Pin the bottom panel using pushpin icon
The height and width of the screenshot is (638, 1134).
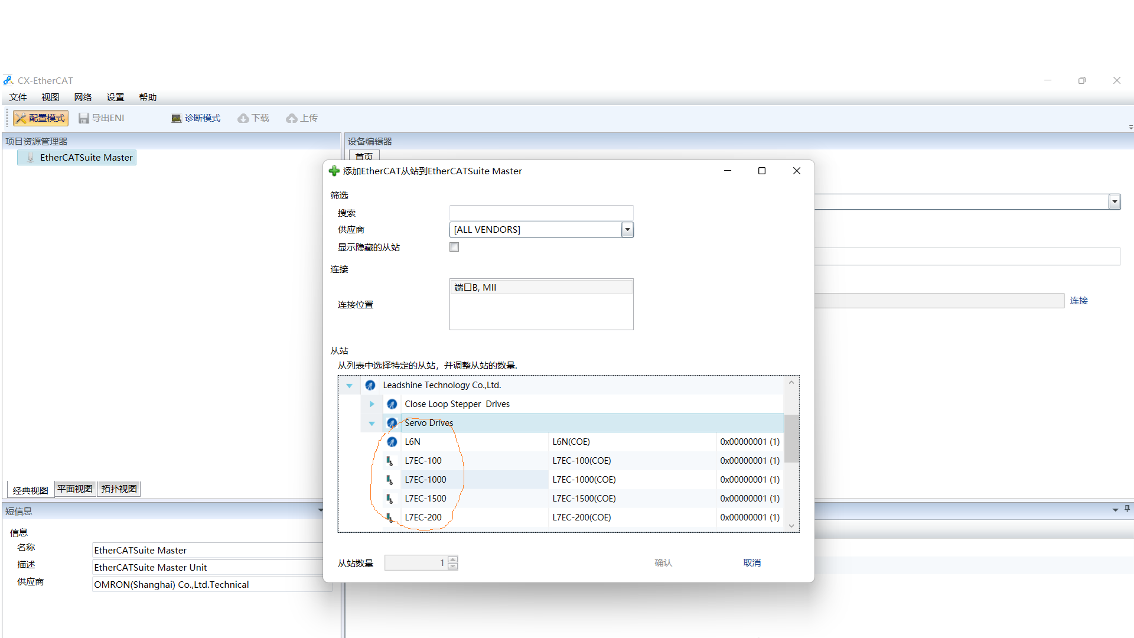point(1127,509)
